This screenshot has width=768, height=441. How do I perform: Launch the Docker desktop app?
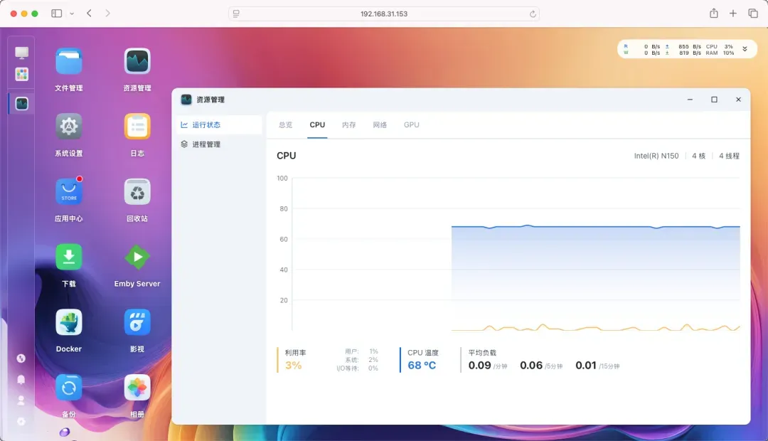(x=69, y=322)
